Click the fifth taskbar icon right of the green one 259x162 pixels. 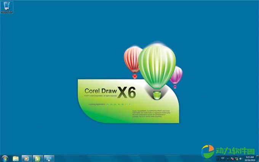49,158
